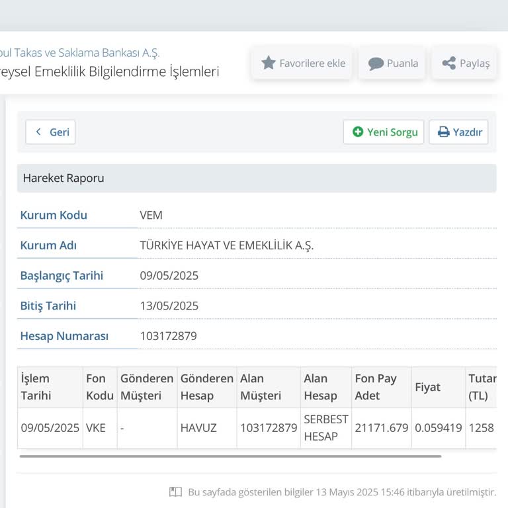This screenshot has height=508, width=508.
Task: Select the Bitiş Tarihi label
Action: [x=48, y=306]
